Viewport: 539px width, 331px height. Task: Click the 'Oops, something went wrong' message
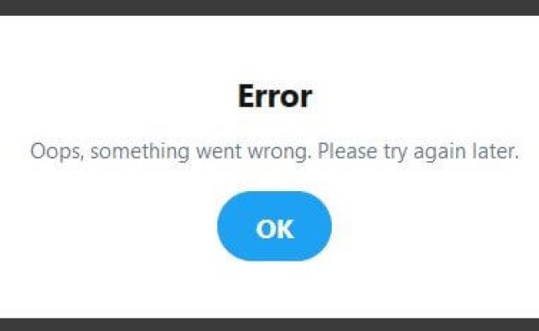click(274, 151)
